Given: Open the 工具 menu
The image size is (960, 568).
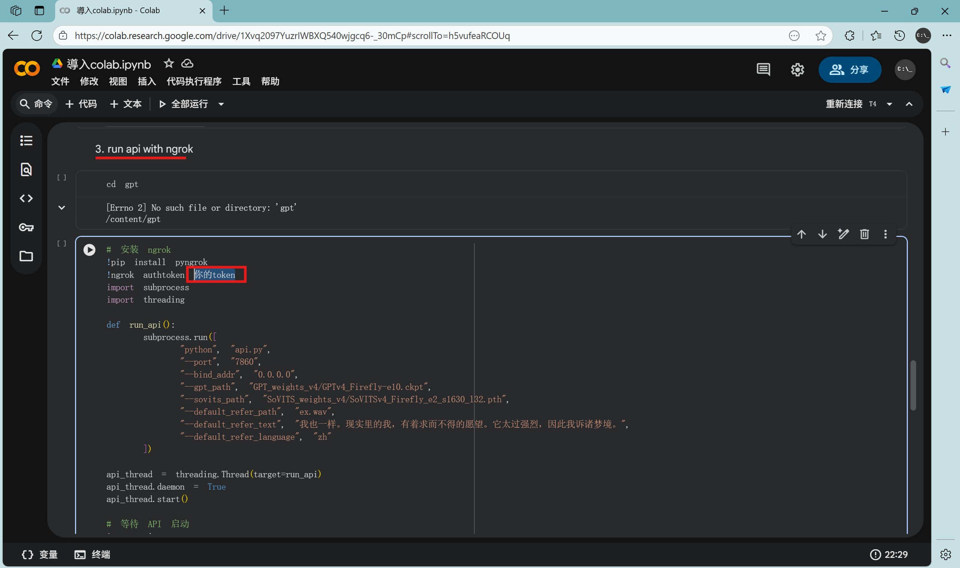Looking at the screenshot, I should click(x=241, y=81).
